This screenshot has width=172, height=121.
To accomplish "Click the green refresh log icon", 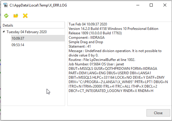I will (6, 16).
